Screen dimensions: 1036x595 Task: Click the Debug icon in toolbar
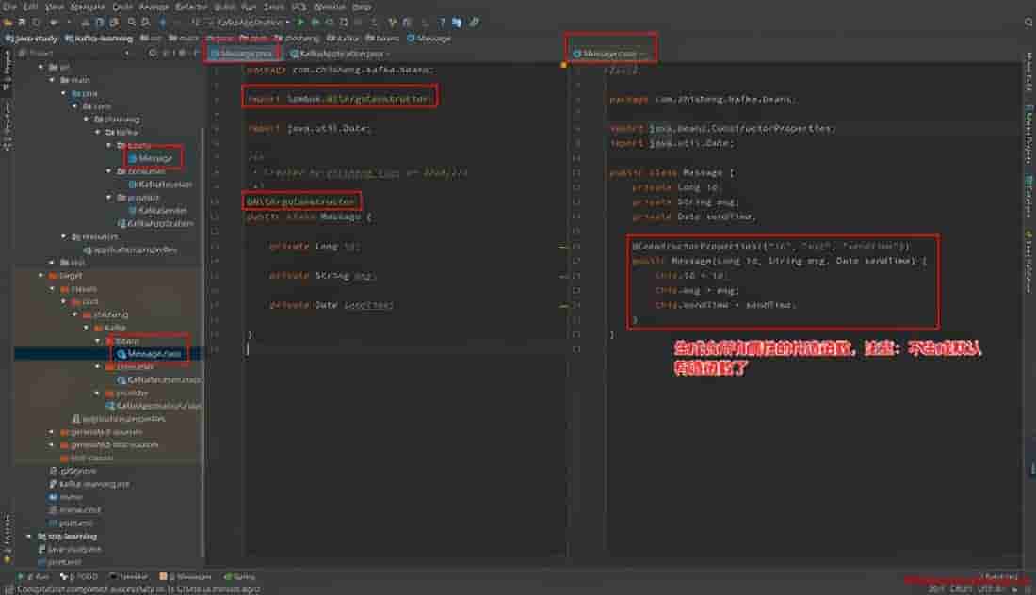coord(314,22)
